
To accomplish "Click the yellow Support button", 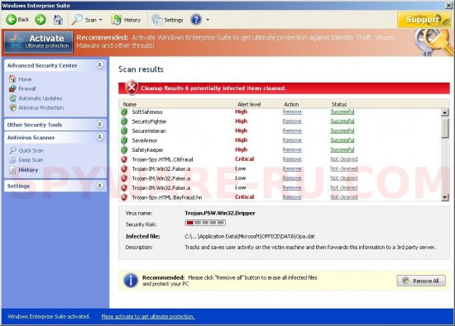I will click(x=424, y=20).
